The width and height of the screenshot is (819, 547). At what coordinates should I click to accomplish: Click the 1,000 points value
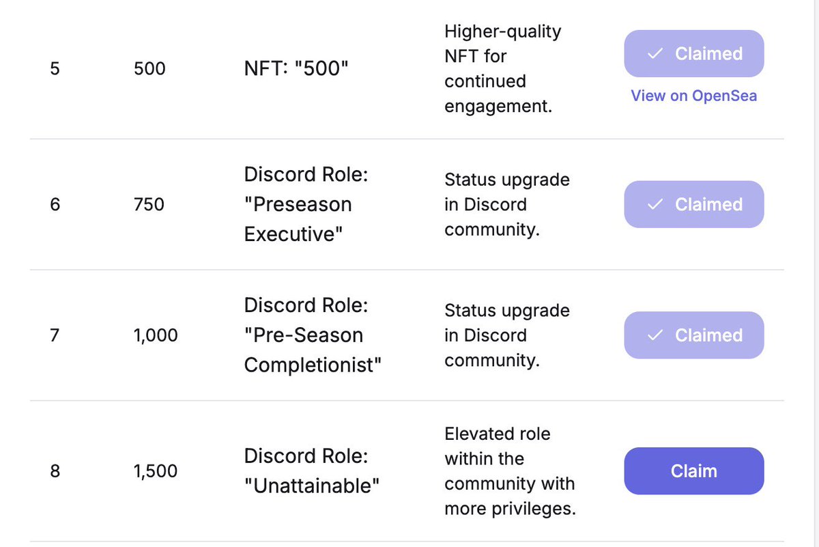[x=156, y=335]
